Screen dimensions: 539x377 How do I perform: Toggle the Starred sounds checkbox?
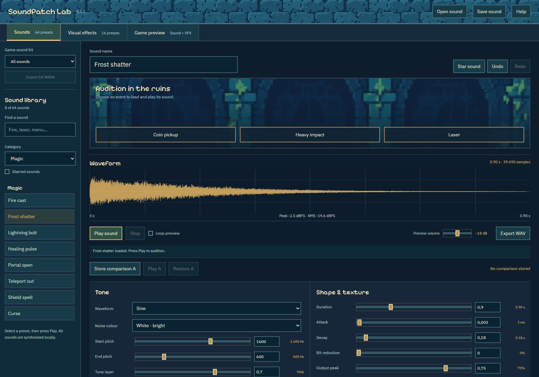pyautogui.click(x=7, y=172)
